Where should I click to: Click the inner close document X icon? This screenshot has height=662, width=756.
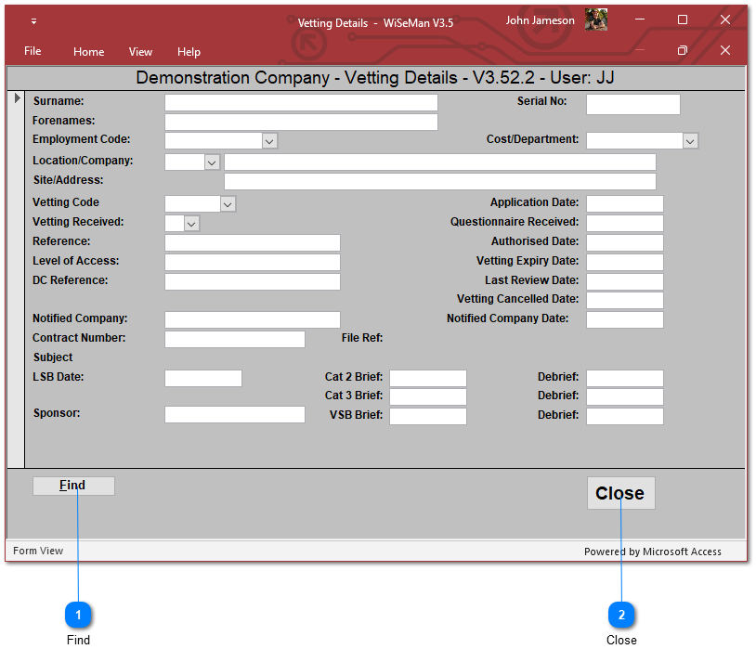[725, 50]
